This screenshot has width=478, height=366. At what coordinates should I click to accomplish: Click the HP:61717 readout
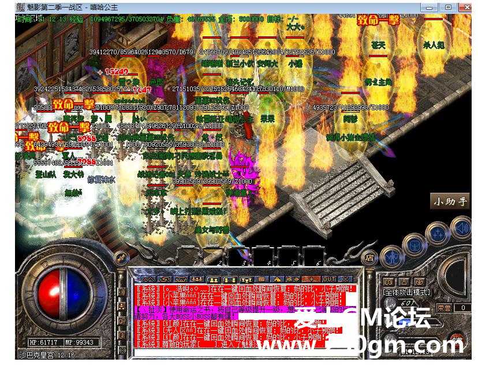(x=44, y=342)
